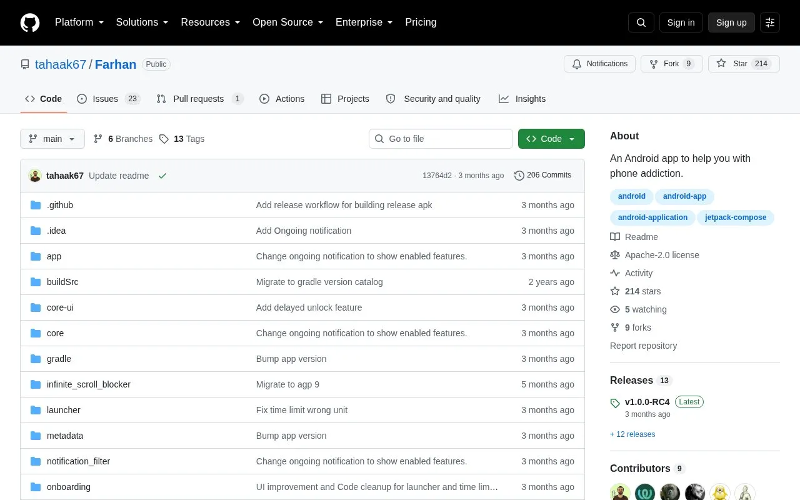The width and height of the screenshot is (800, 500).
Task: Open the Apache-2.0 license link
Action: coord(654,255)
